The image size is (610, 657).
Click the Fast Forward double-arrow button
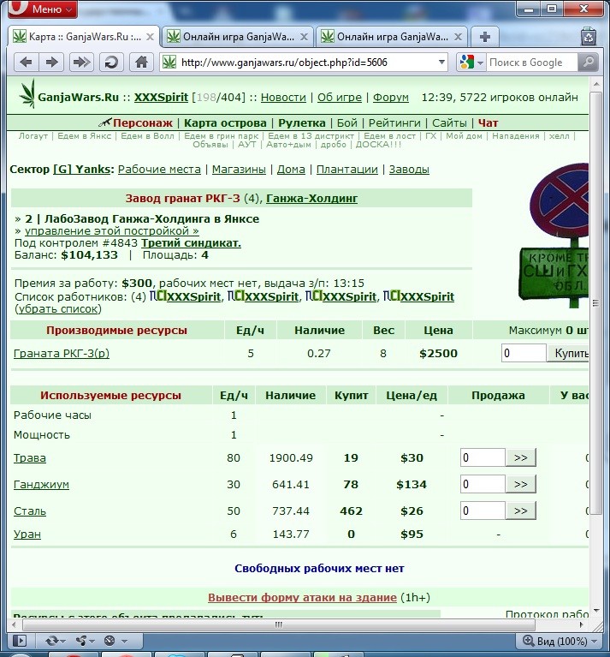click(81, 63)
